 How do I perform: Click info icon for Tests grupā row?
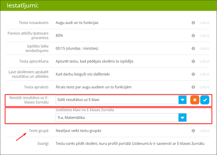coord(194,131)
